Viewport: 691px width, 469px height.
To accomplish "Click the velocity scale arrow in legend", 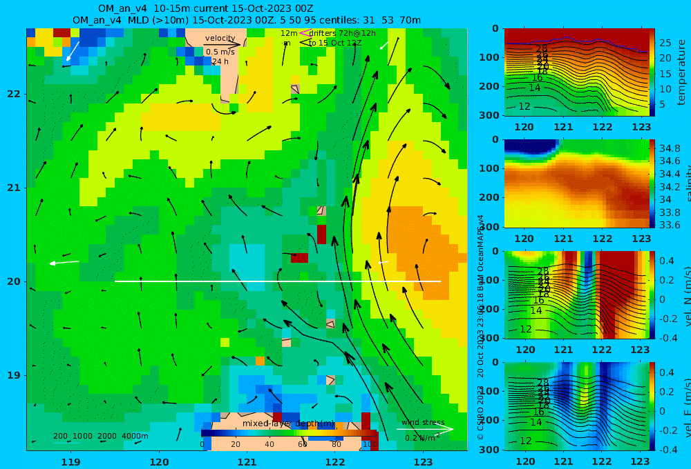I will click(223, 44).
